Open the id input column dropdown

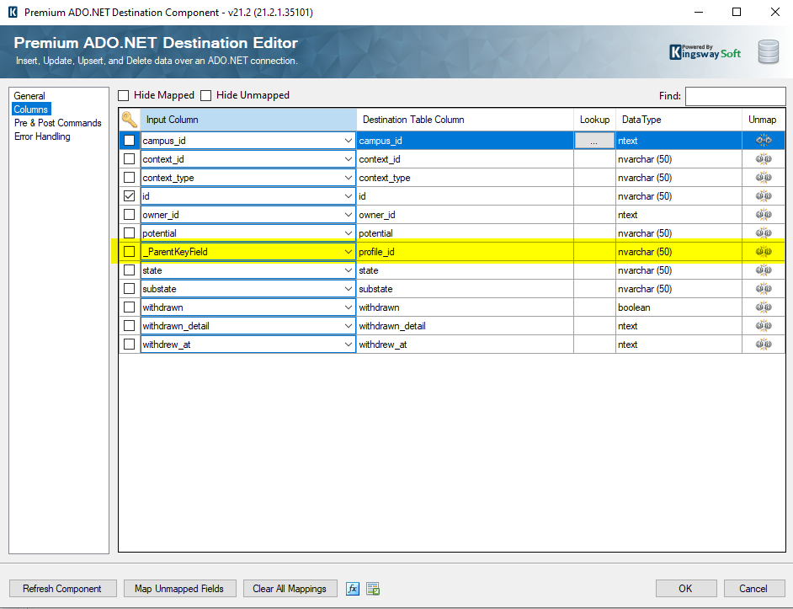point(348,196)
